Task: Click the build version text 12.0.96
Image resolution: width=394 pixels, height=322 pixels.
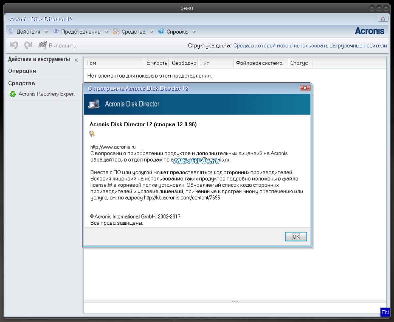Action: (186, 125)
